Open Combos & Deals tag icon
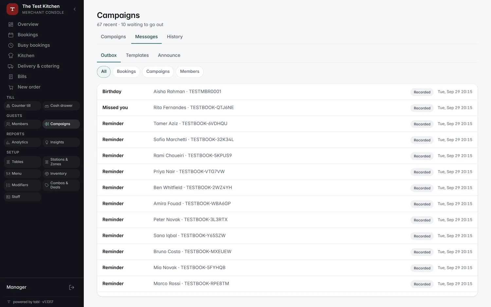The image size is (491, 307). click(x=47, y=185)
